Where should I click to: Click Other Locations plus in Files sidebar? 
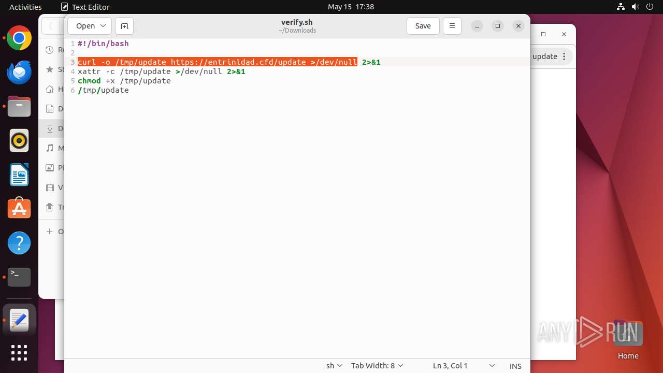coord(50,231)
